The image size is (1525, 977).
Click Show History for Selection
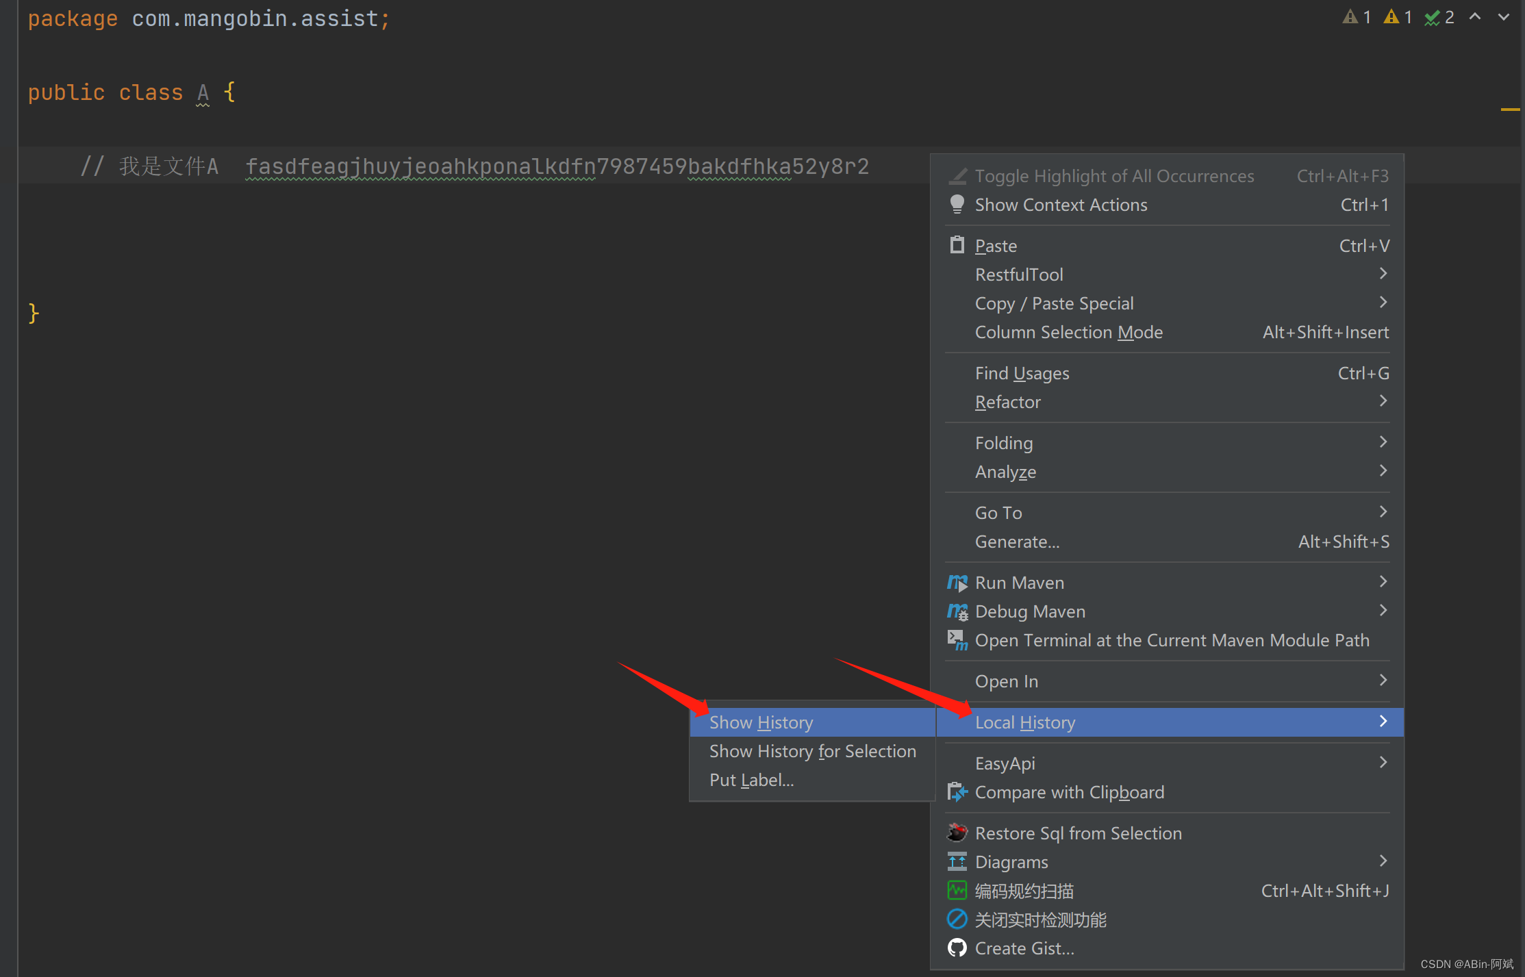pyautogui.click(x=813, y=750)
